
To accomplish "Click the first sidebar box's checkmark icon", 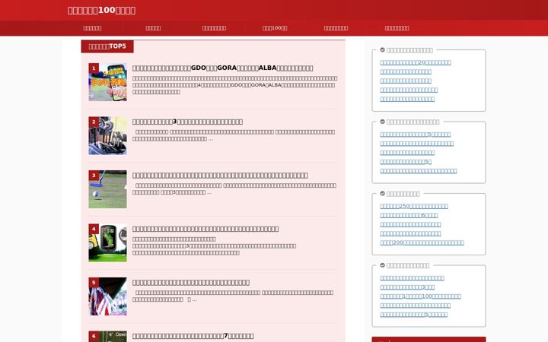I will (x=382, y=50).
